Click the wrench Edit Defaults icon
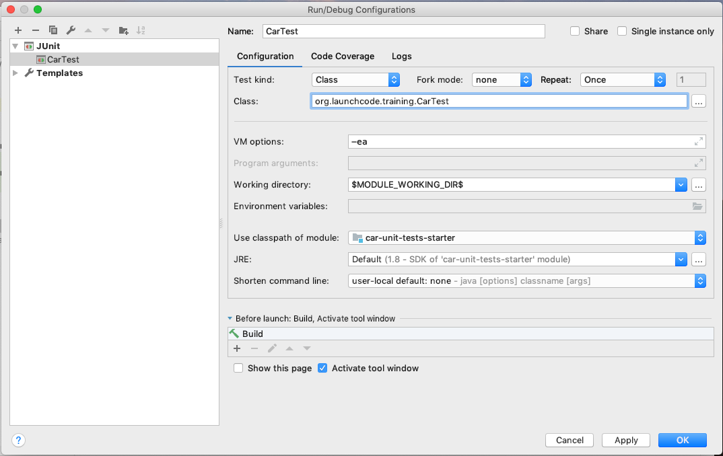The width and height of the screenshot is (723, 456). click(71, 30)
